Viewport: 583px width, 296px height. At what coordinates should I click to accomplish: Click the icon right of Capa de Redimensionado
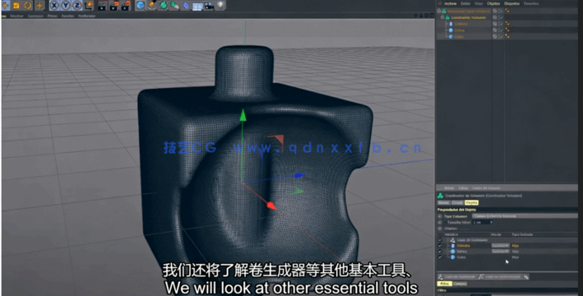click(x=526, y=276)
